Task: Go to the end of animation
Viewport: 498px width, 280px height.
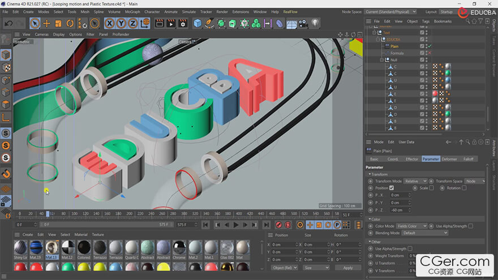Action: click(267, 225)
